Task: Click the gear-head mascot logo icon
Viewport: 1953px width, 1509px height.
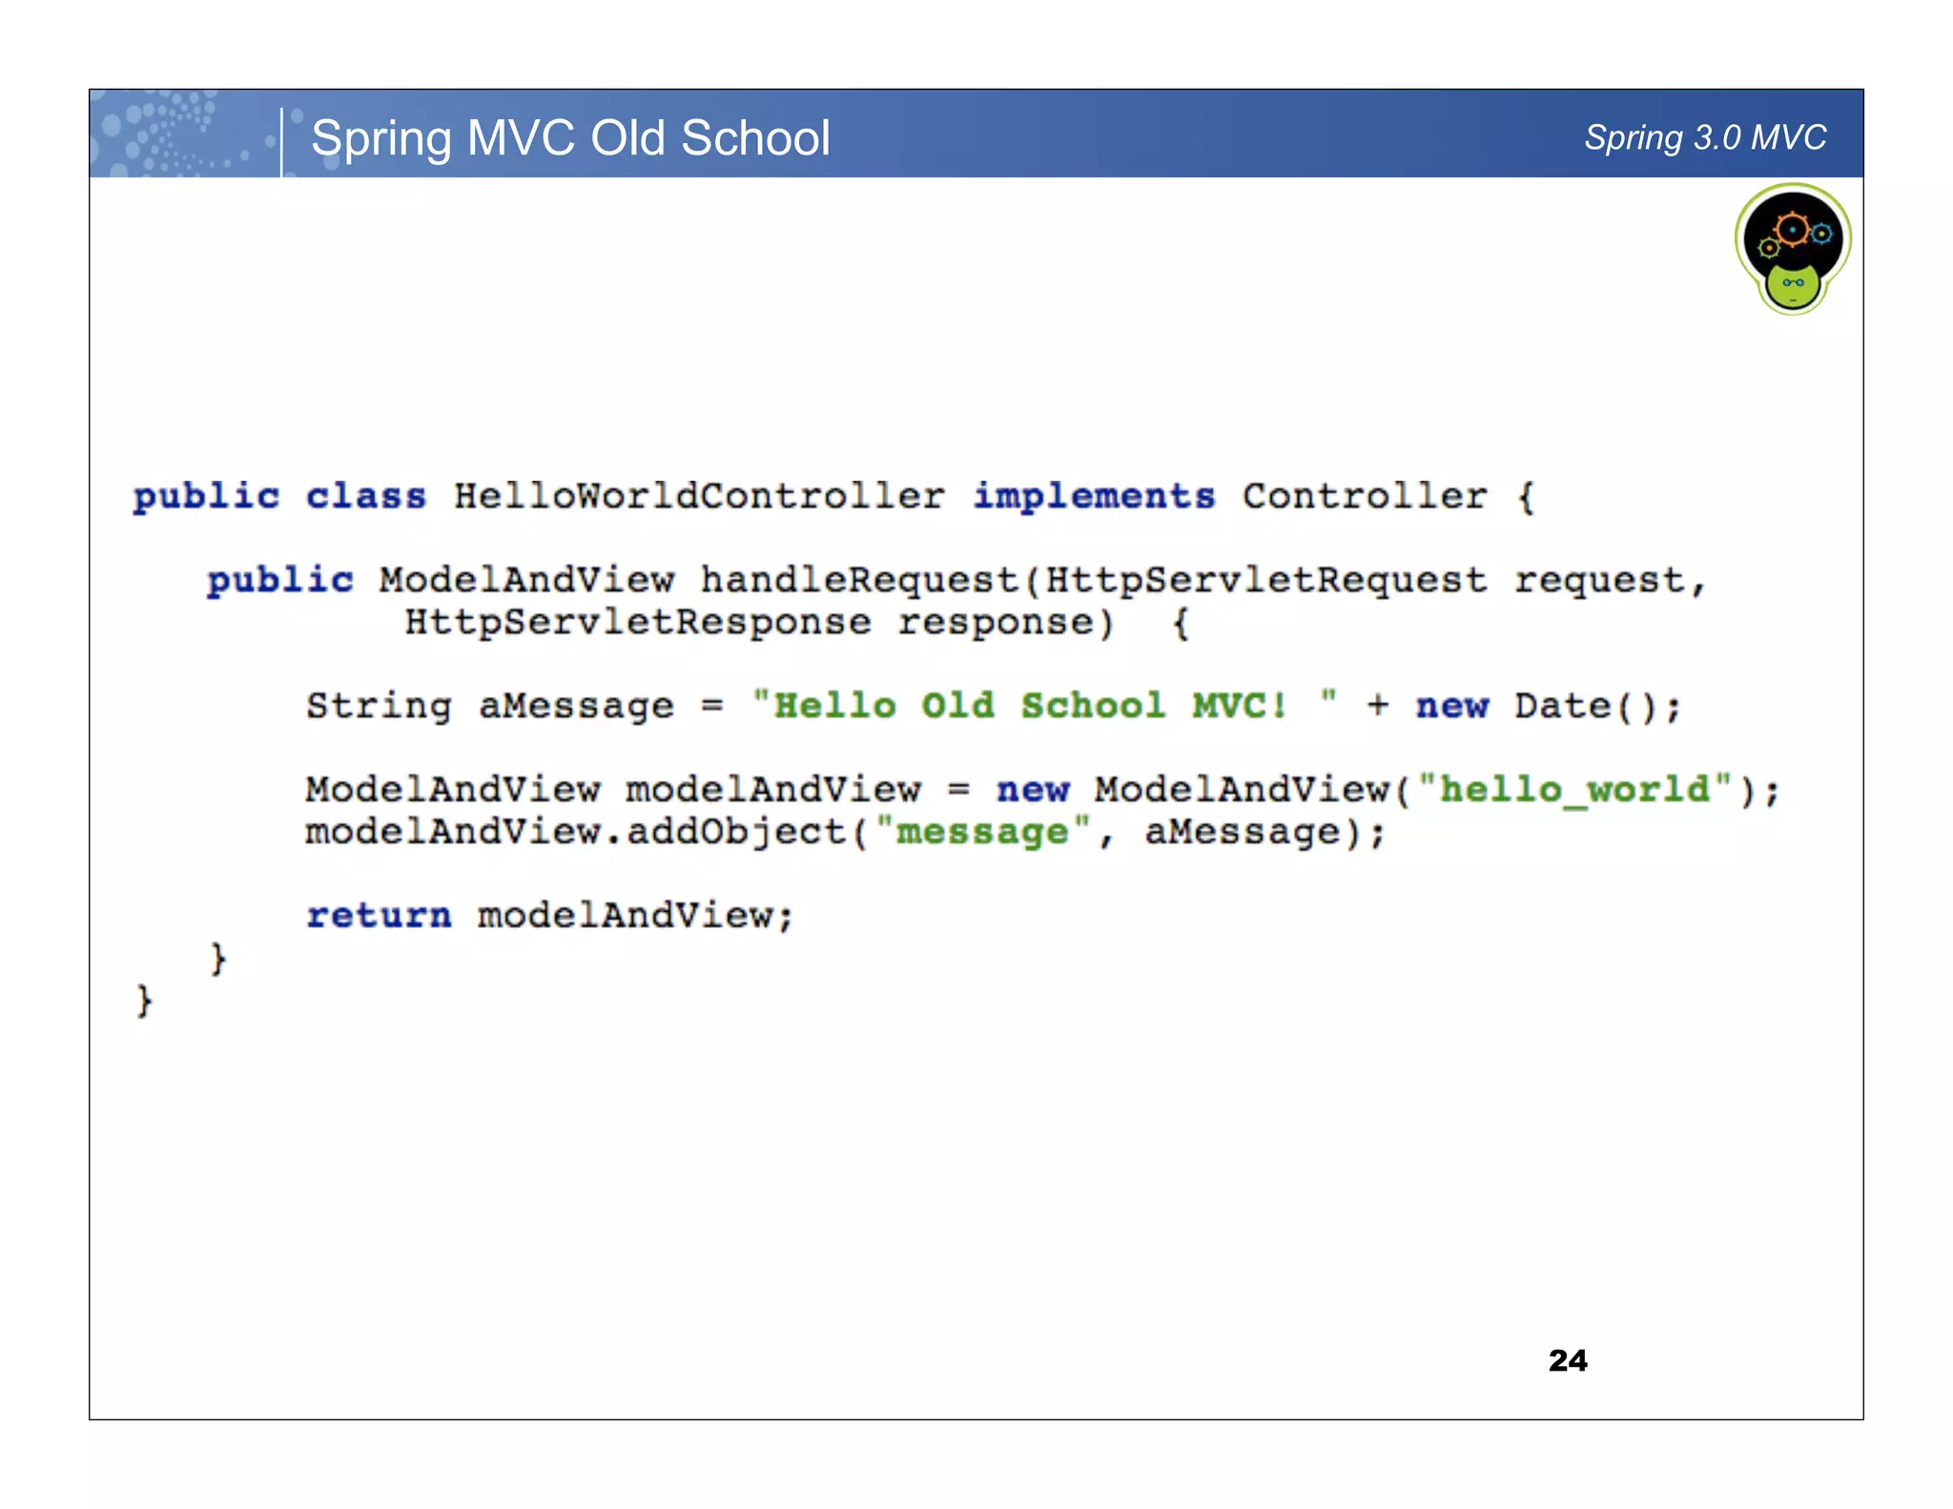Action: click(x=1792, y=250)
